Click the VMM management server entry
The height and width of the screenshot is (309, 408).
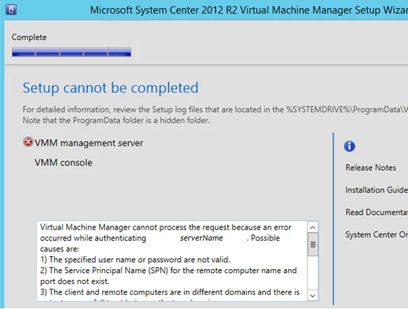[x=89, y=143]
